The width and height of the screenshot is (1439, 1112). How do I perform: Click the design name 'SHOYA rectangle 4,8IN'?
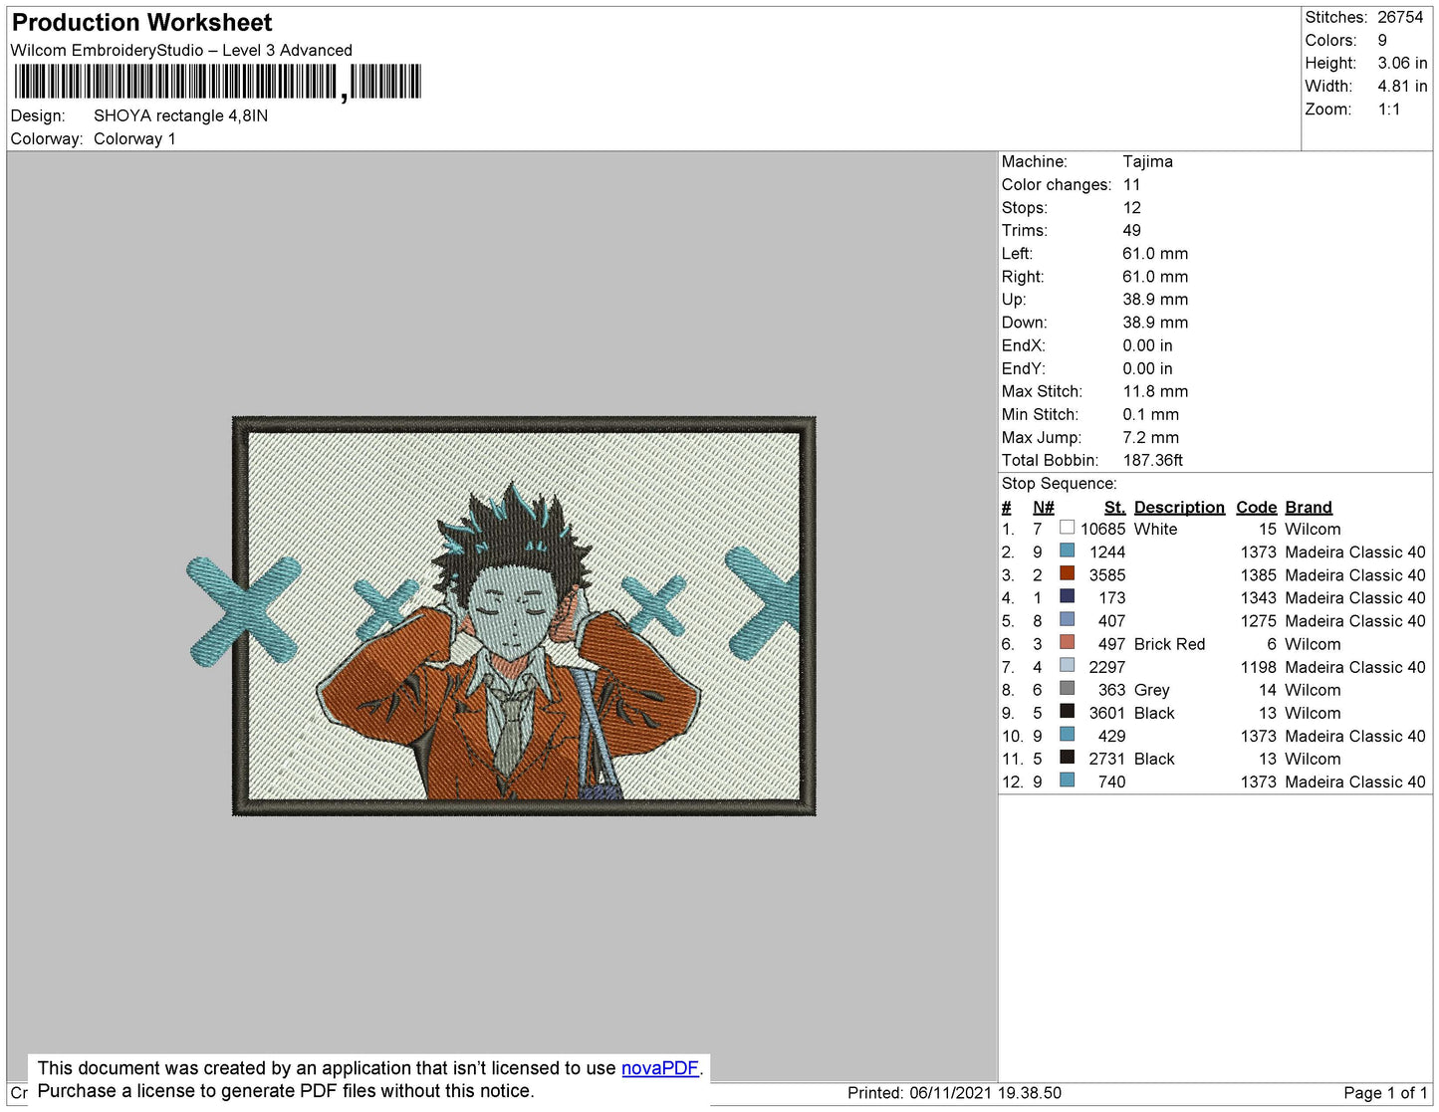(180, 115)
